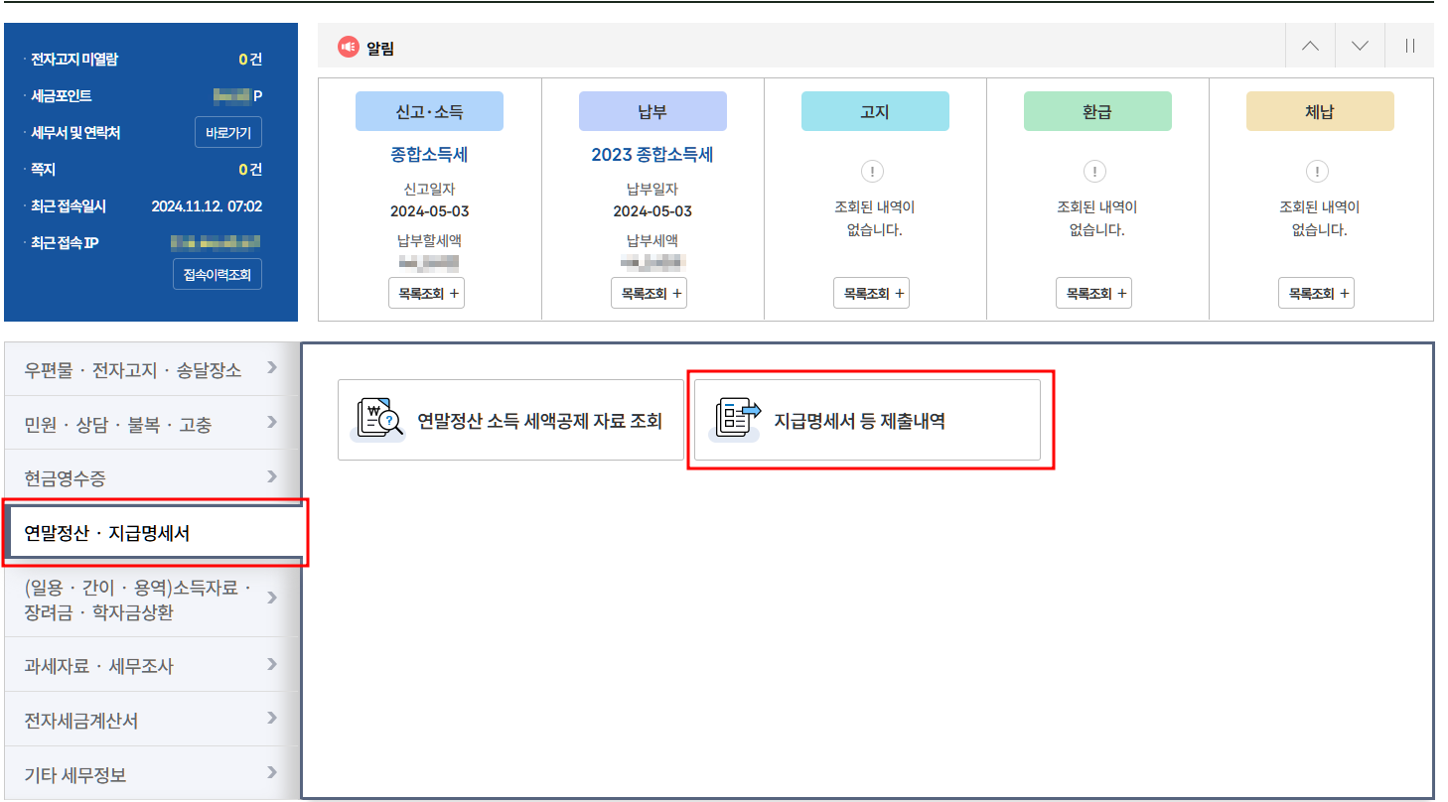
Task: Click the up arrow in the 알림 bar
Action: point(1309,45)
